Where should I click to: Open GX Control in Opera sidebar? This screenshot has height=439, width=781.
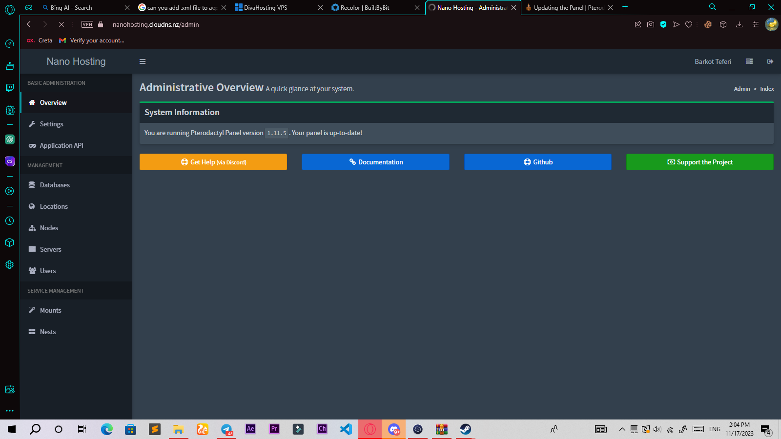pyautogui.click(x=10, y=44)
